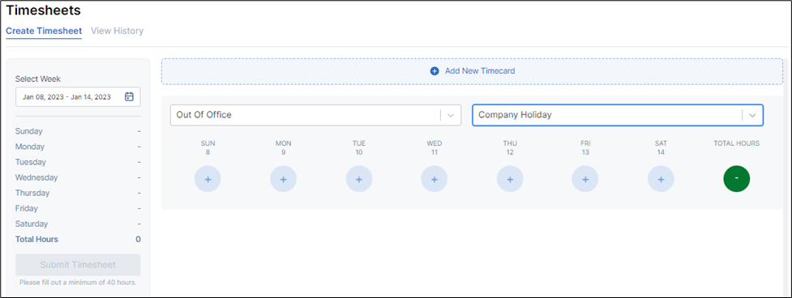This screenshot has width=792, height=298.
Task: Click the Submit Timesheet button
Action: coord(79,265)
